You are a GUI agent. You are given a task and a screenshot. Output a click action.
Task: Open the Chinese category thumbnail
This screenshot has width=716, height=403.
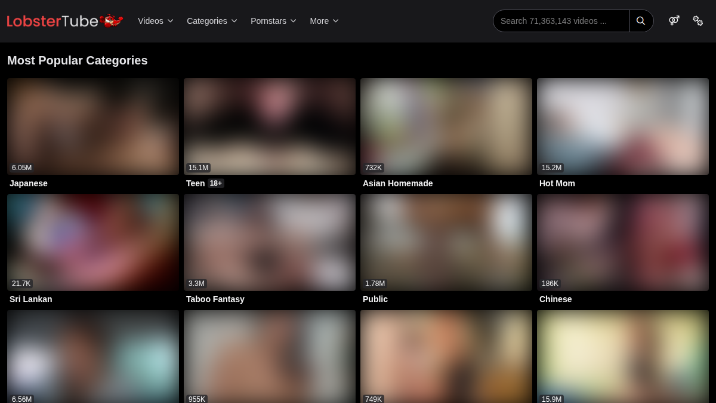pos(623,242)
